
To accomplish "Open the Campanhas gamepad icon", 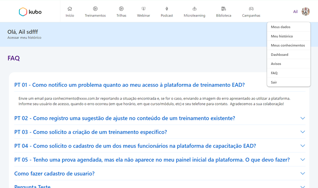I will 251,9.
